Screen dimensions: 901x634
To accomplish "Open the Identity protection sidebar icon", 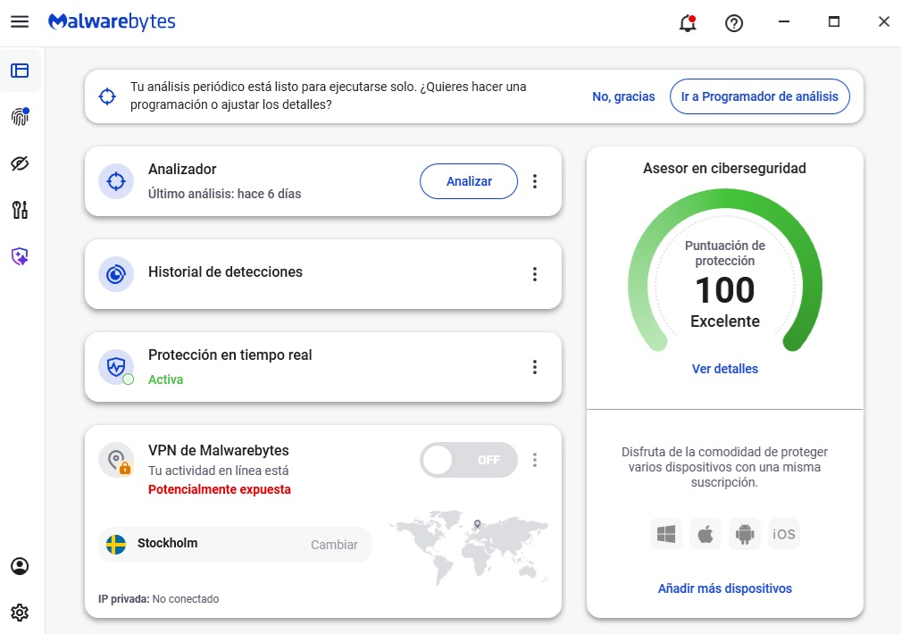I will tap(20, 115).
